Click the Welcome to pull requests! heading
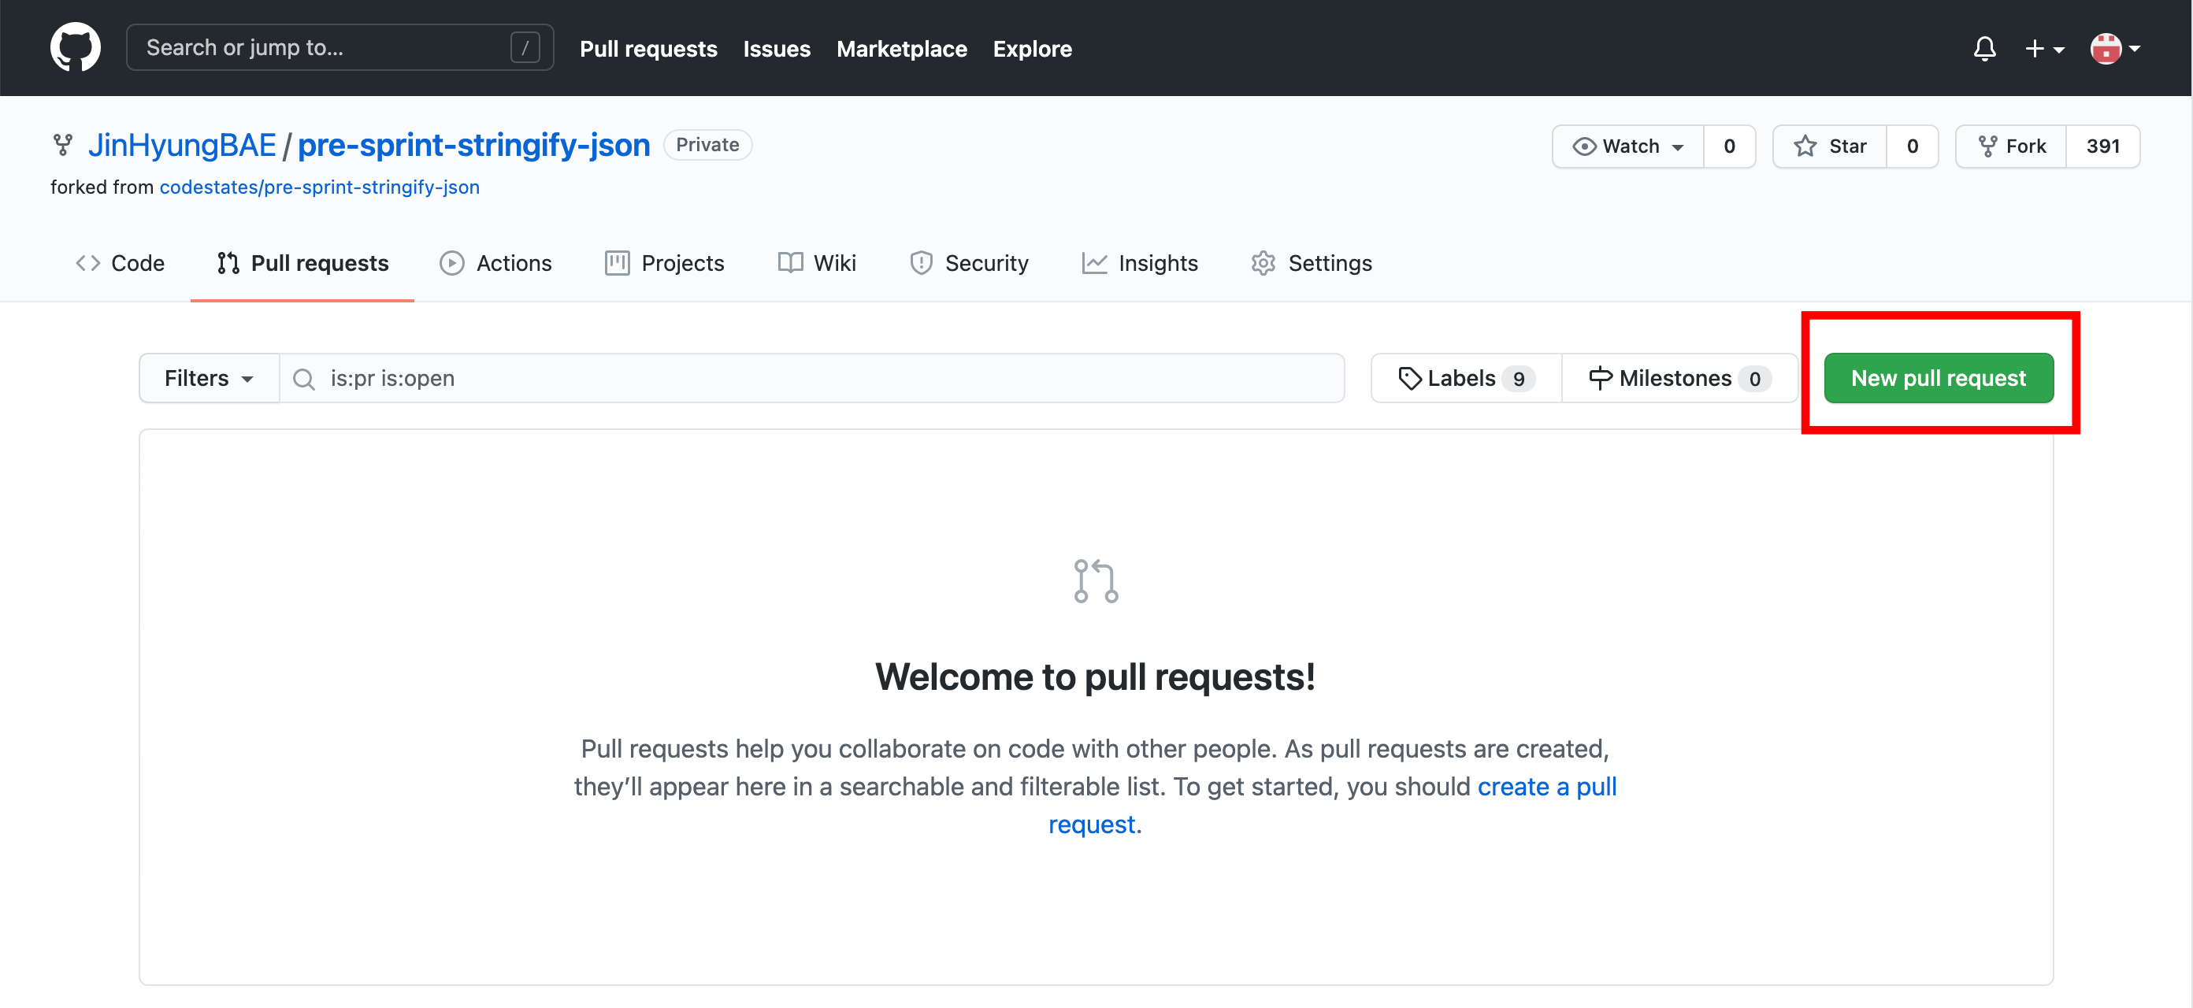Screen dimensions: 2193x1008 click(x=1095, y=676)
